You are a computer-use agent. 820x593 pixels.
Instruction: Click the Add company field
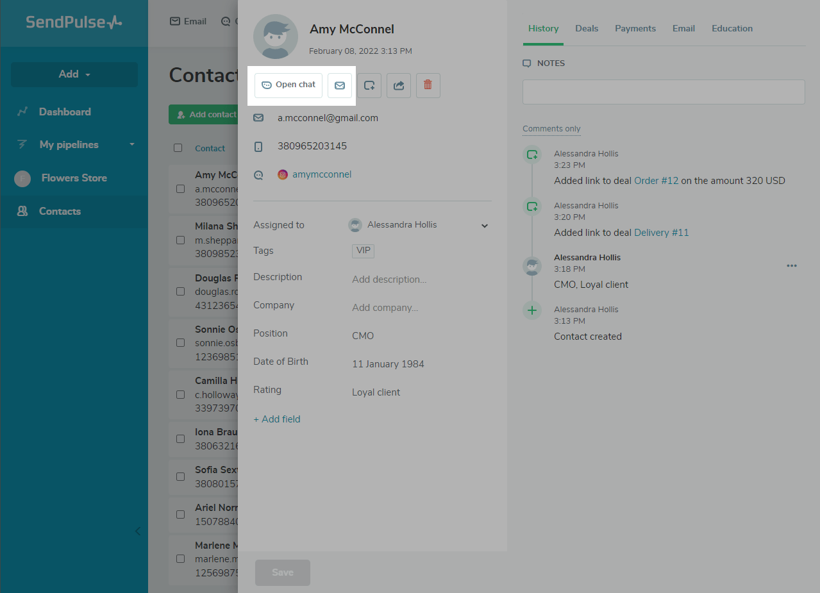[385, 308]
